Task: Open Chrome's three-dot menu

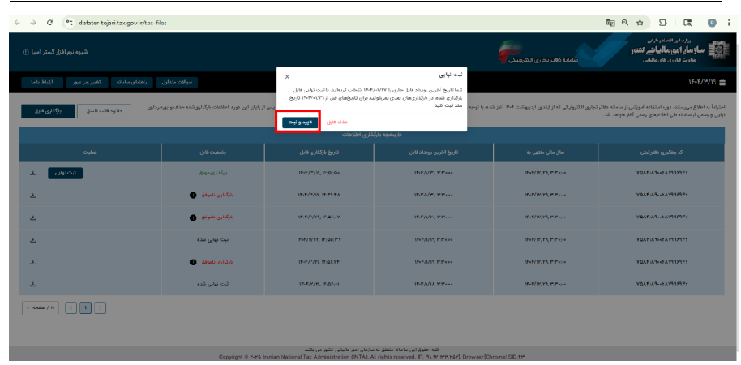Action: [x=728, y=22]
